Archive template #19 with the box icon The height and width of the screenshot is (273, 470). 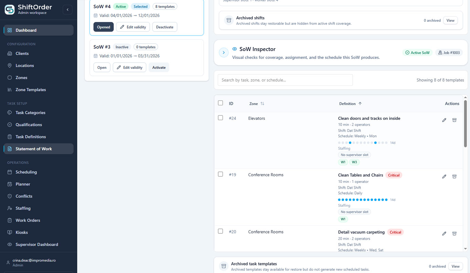tap(454, 177)
